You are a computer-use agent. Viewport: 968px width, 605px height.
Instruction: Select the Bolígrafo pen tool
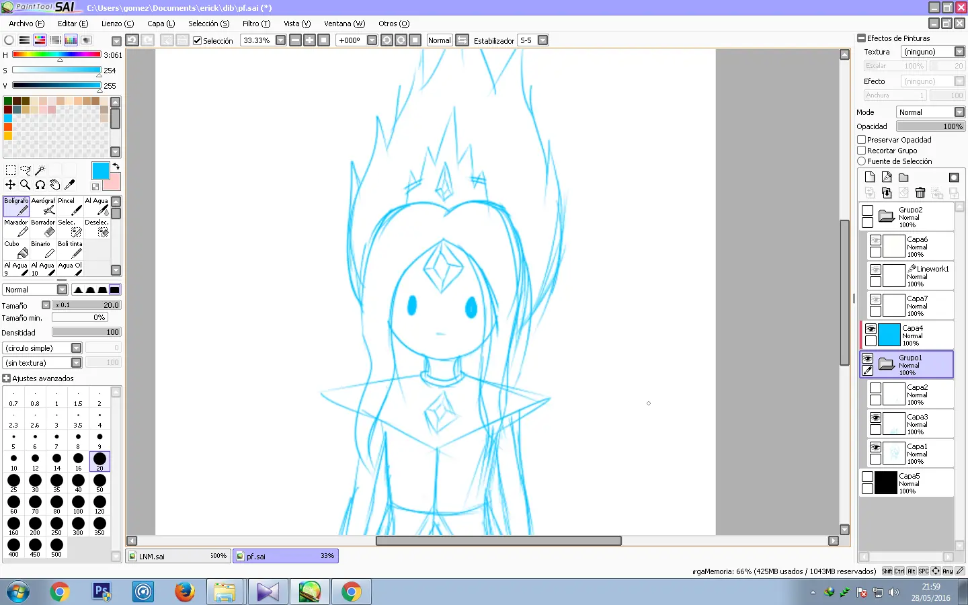[x=16, y=206]
